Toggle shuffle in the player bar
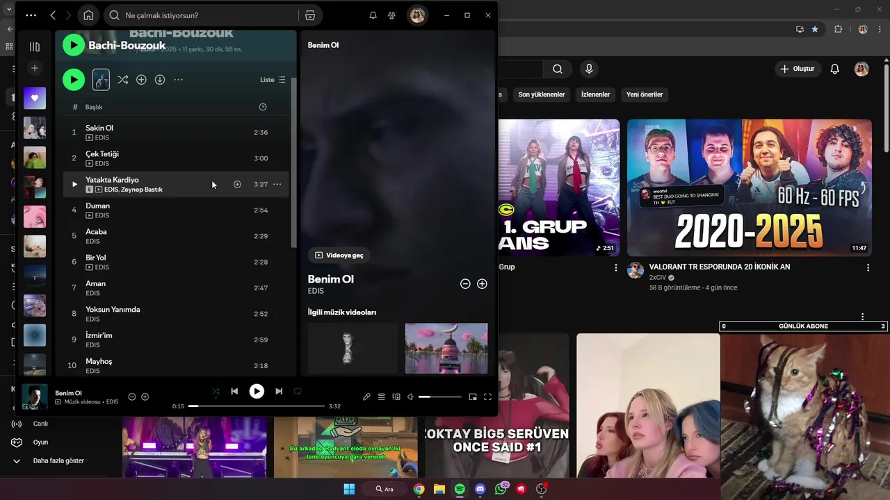This screenshot has height=500, width=890. pyautogui.click(x=215, y=391)
